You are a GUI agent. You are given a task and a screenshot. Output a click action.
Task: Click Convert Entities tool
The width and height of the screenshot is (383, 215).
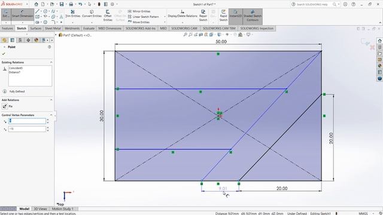pyautogui.click(x=92, y=13)
